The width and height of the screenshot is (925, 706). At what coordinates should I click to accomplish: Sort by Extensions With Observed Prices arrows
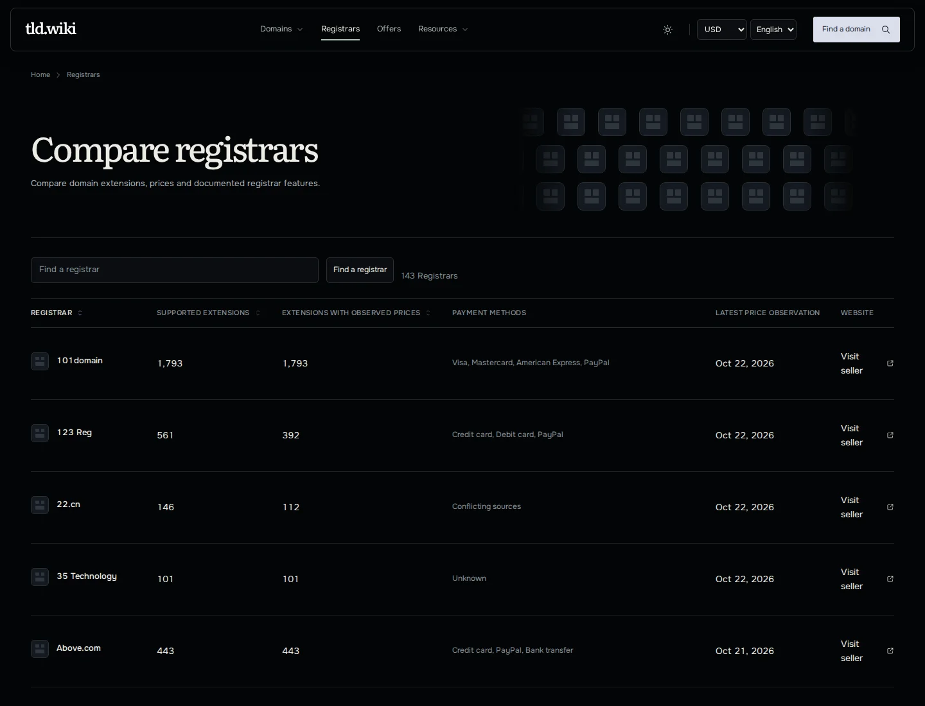(x=428, y=313)
